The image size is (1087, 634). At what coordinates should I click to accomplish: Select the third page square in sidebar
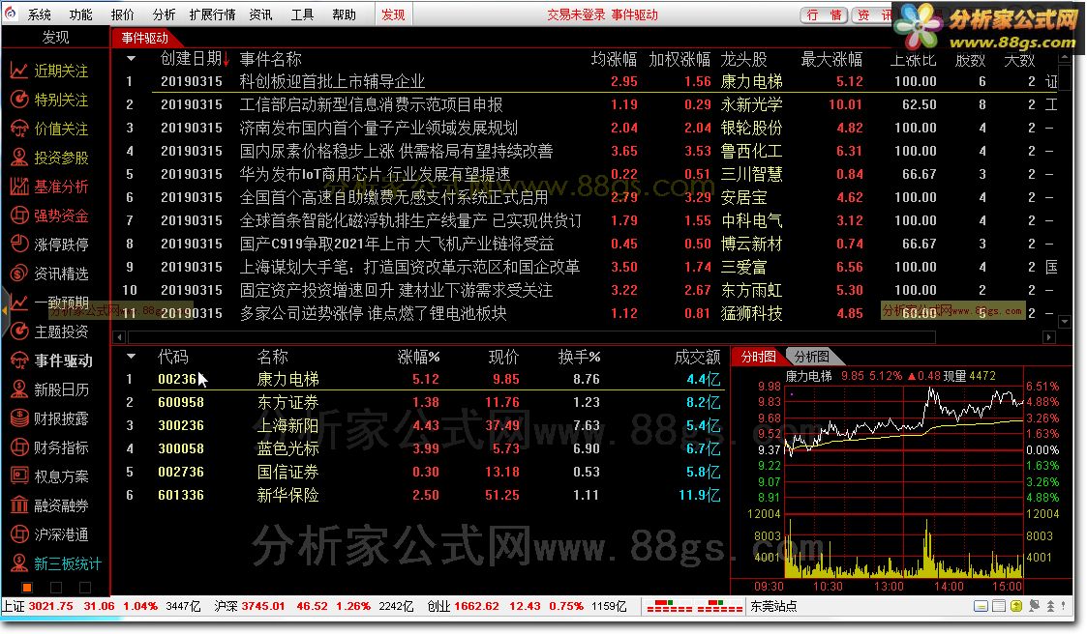85,588
